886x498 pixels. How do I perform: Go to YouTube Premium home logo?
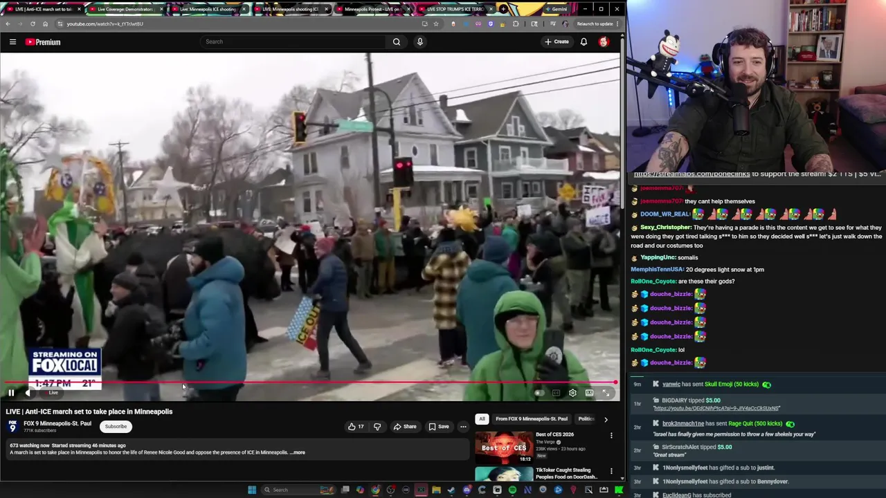pos(43,42)
